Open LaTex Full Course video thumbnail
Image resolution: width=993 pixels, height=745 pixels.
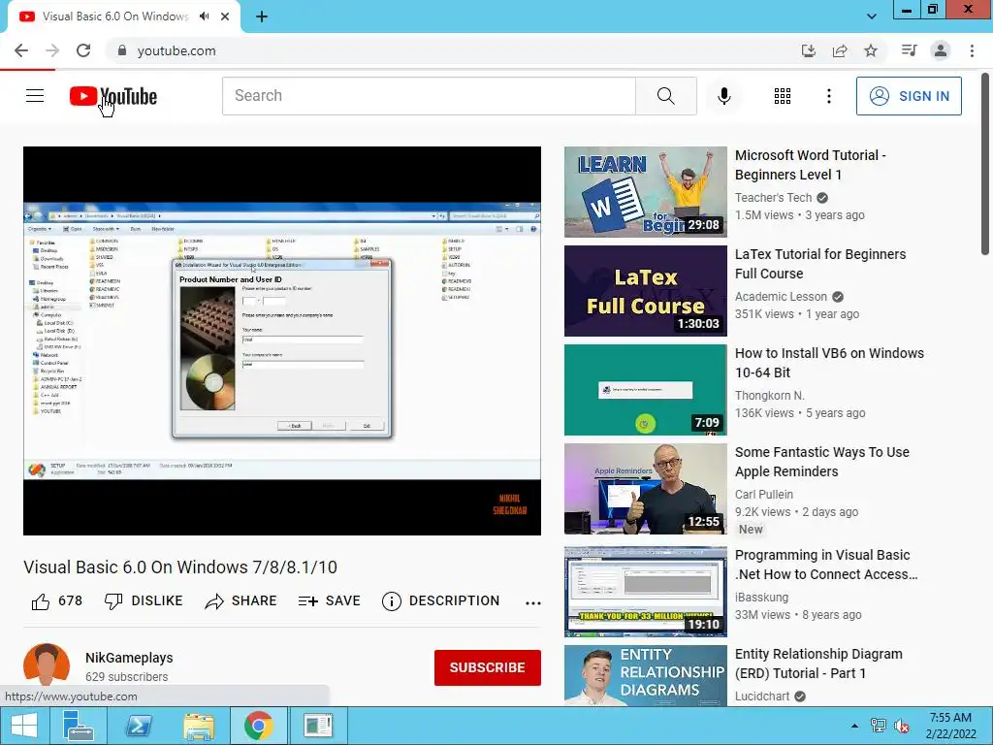point(645,291)
